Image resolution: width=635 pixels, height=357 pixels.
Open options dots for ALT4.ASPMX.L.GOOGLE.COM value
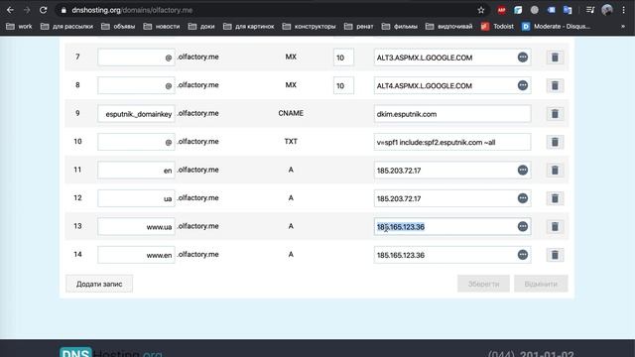(523, 85)
